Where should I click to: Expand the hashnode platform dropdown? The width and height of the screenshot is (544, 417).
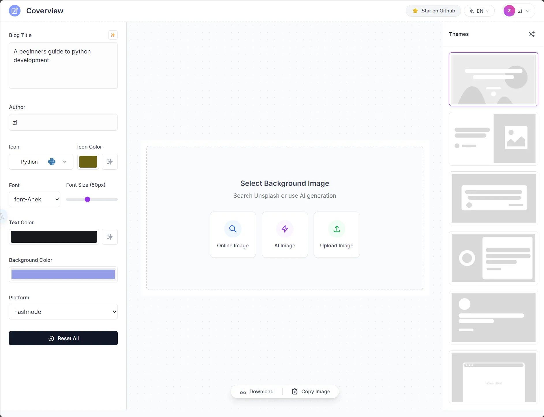[x=63, y=312]
